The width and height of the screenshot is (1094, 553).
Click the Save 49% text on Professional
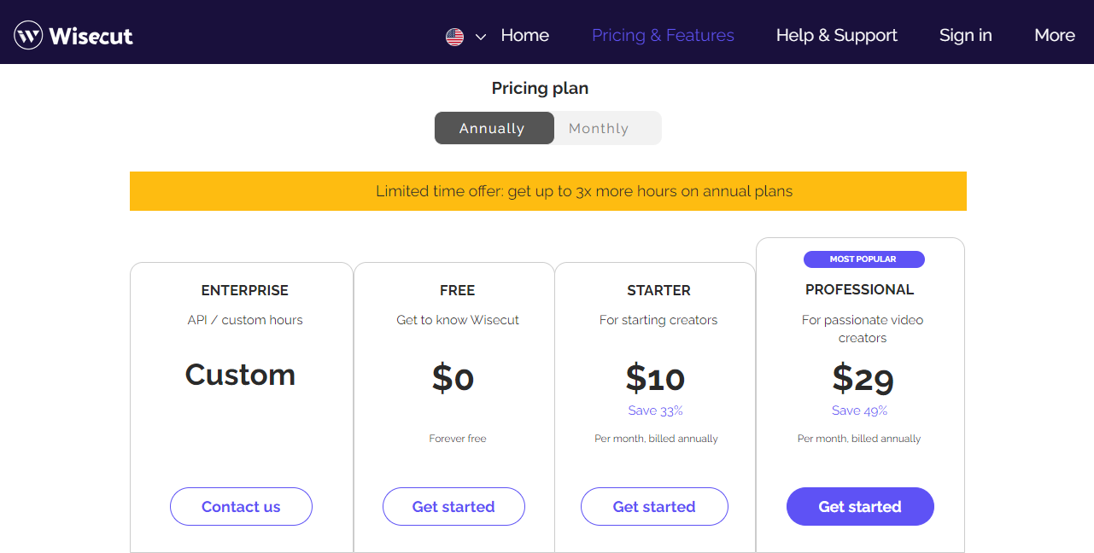pos(859,410)
